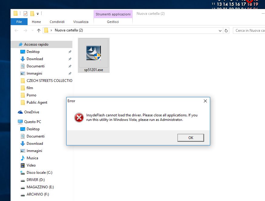
Task: Click the Nuova cartella (2) window title
Action: point(151,14)
